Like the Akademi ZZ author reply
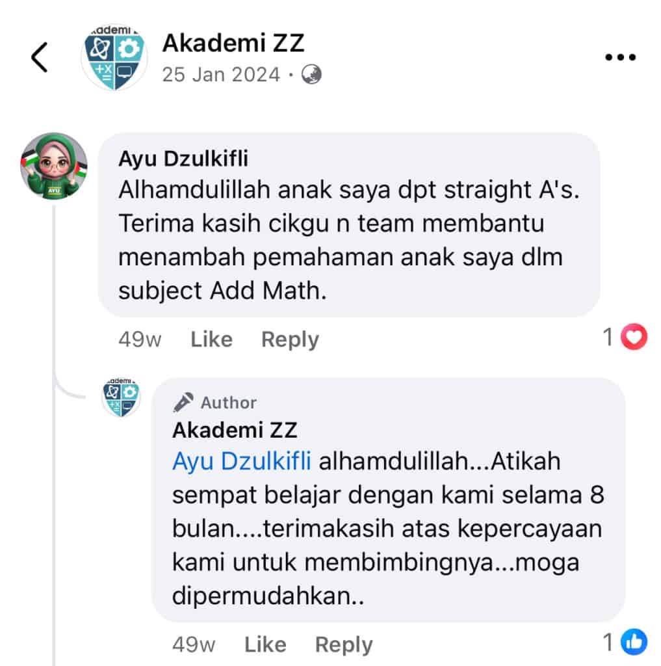The height and width of the screenshot is (666, 661). (265, 645)
